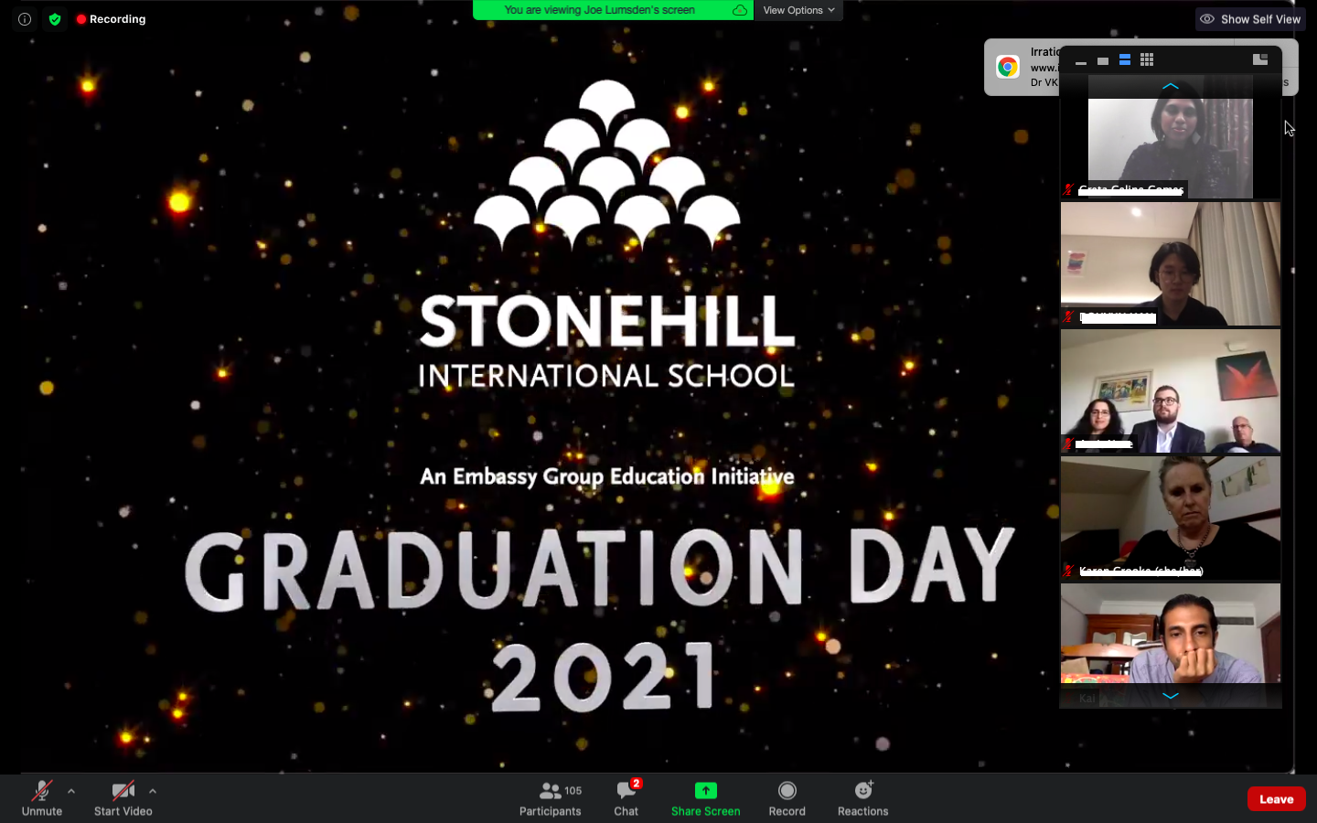The width and height of the screenshot is (1317, 823).
Task: Switch video panel to grid view
Action: click(x=1147, y=60)
